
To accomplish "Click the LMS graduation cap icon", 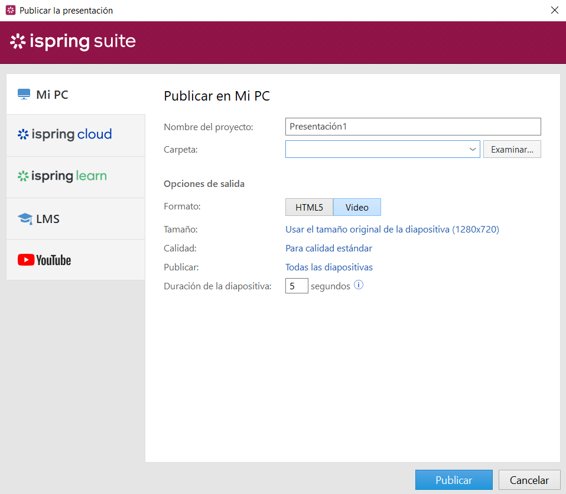I will point(24,218).
